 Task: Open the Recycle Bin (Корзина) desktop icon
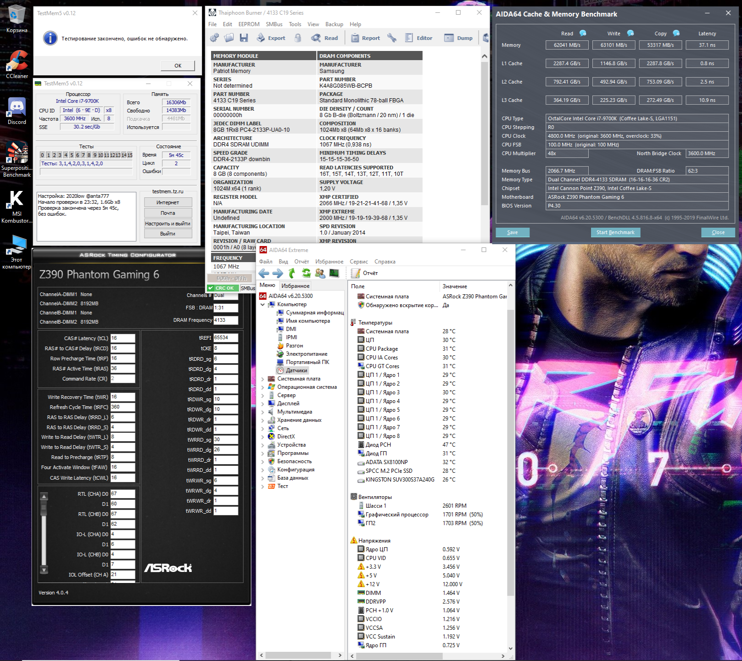pyautogui.click(x=17, y=19)
